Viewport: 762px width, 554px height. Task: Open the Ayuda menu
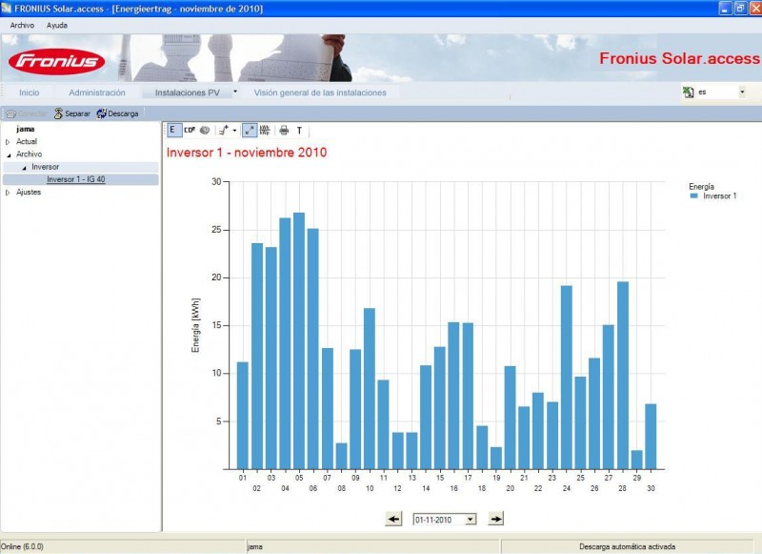[57, 26]
